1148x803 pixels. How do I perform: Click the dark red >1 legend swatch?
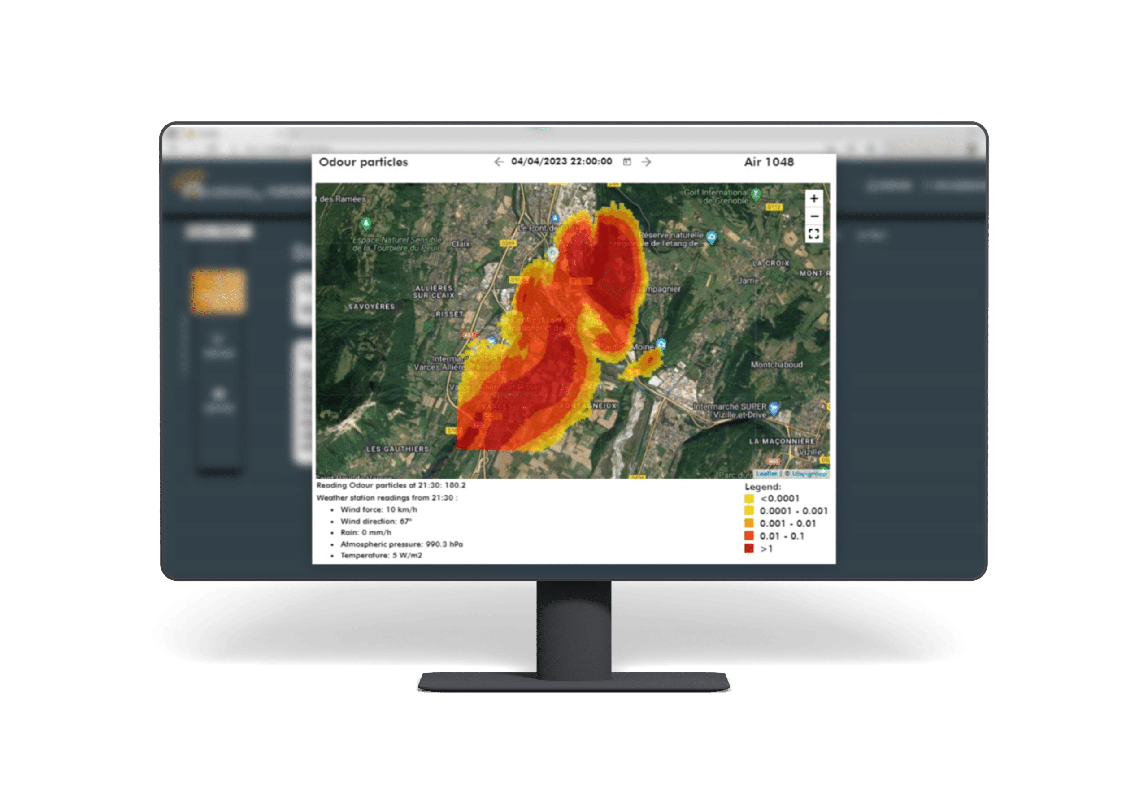[x=748, y=548]
